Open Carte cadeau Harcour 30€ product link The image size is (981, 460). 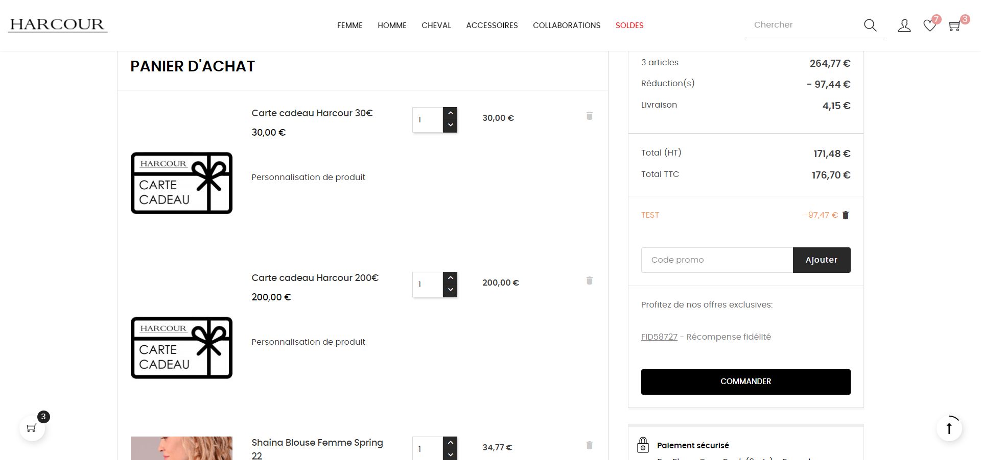tap(312, 113)
